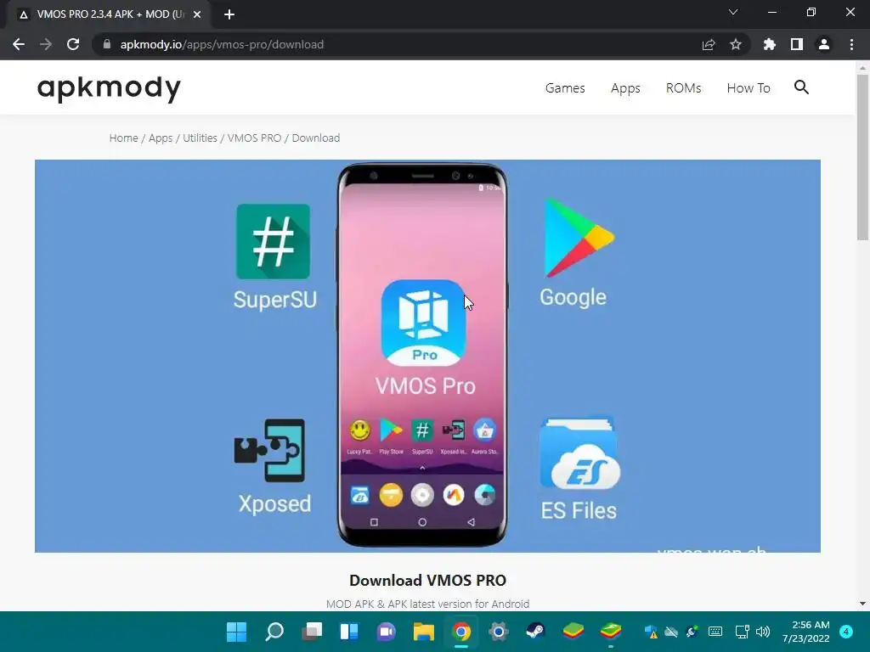Viewport: 870px width, 652px height.
Task: Open the Widgets panel on taskbar
Action: [349, 632]
